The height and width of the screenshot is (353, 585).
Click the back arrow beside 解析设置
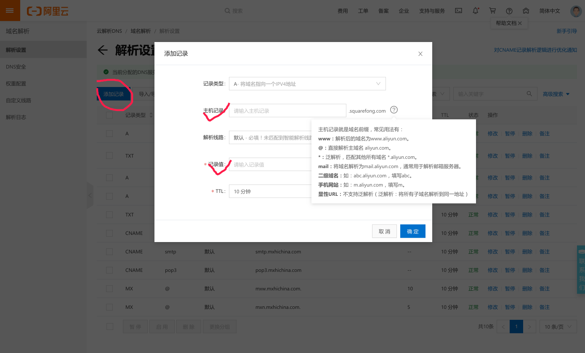coord(102,50)
